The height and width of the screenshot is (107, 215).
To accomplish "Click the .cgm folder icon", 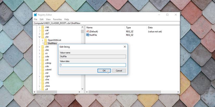I will [42, 76].
